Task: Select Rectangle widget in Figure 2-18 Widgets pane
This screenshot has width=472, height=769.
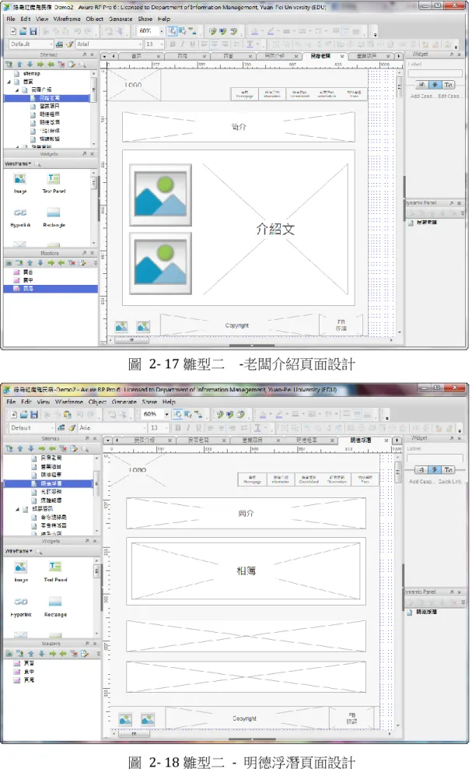Action: click(x=55, y=606)
